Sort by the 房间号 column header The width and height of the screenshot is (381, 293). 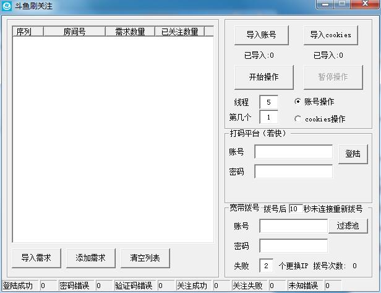coord(75,32)
